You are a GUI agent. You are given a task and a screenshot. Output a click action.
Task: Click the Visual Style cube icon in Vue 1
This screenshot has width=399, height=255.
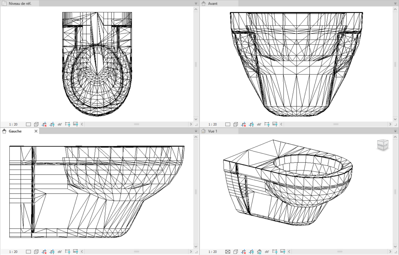pyautogui.click(x=235, y=252)
